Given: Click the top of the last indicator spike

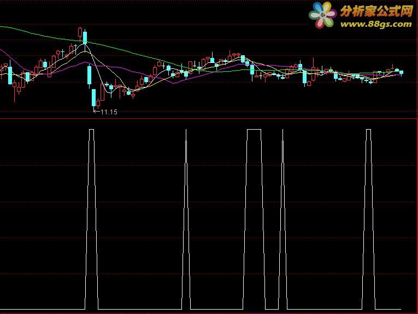Looking at the screenshot, I should [x=368, y=130].
